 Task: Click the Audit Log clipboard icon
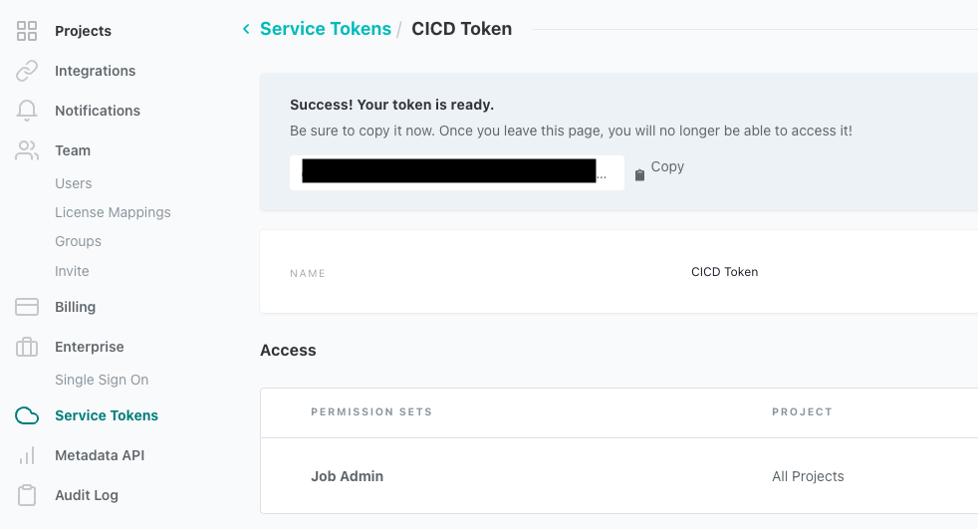coord(27,495)
